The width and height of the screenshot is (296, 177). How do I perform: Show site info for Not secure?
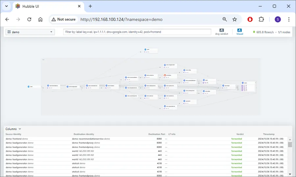[63, 19]
